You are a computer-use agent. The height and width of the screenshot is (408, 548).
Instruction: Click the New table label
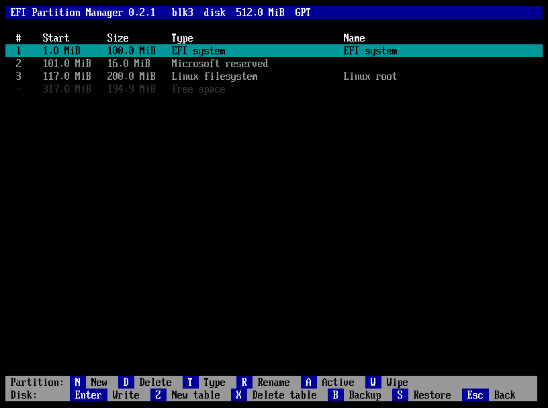pos(195,395)
